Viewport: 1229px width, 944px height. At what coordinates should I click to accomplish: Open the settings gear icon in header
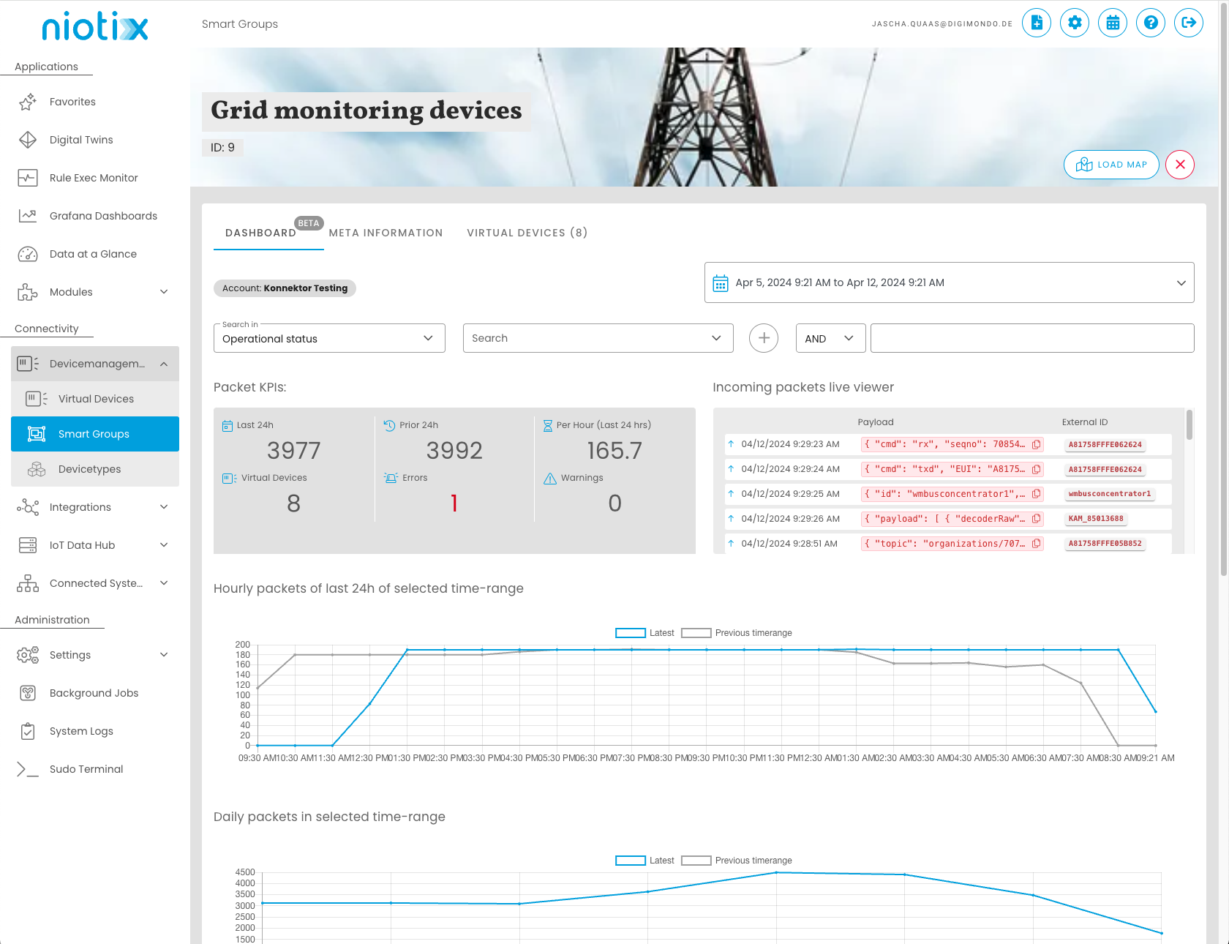(x=1074, y=23)
